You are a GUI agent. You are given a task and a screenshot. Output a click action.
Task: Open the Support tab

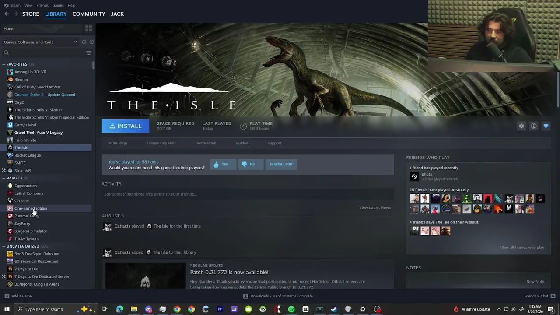[274, 143]
